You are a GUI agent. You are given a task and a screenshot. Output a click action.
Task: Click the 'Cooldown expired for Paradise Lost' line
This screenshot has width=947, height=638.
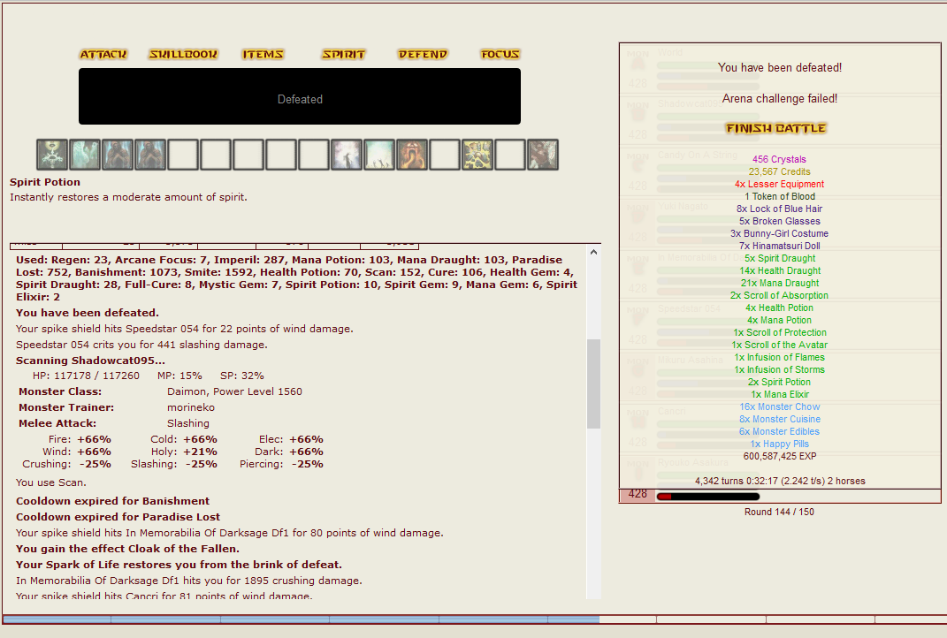pos(118,517)
